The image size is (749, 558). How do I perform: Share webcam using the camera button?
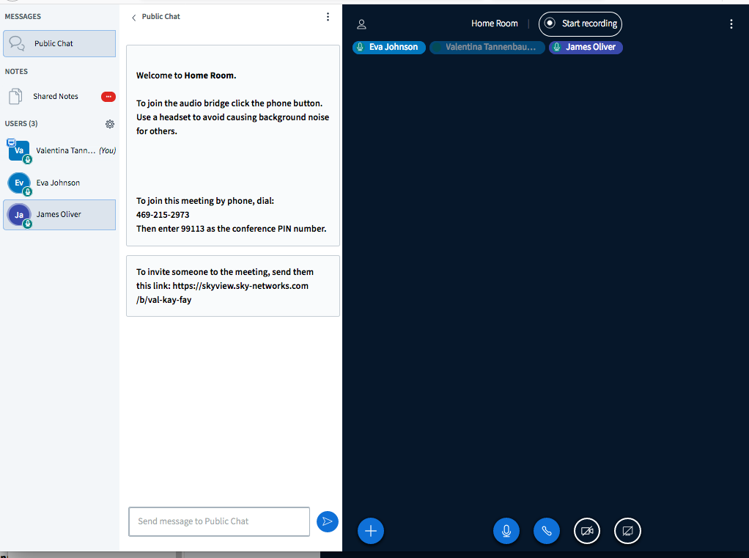coord(586,531)
